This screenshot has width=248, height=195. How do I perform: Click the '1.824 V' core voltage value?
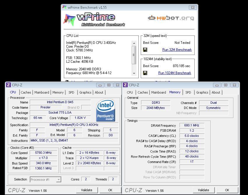point(80,118)
